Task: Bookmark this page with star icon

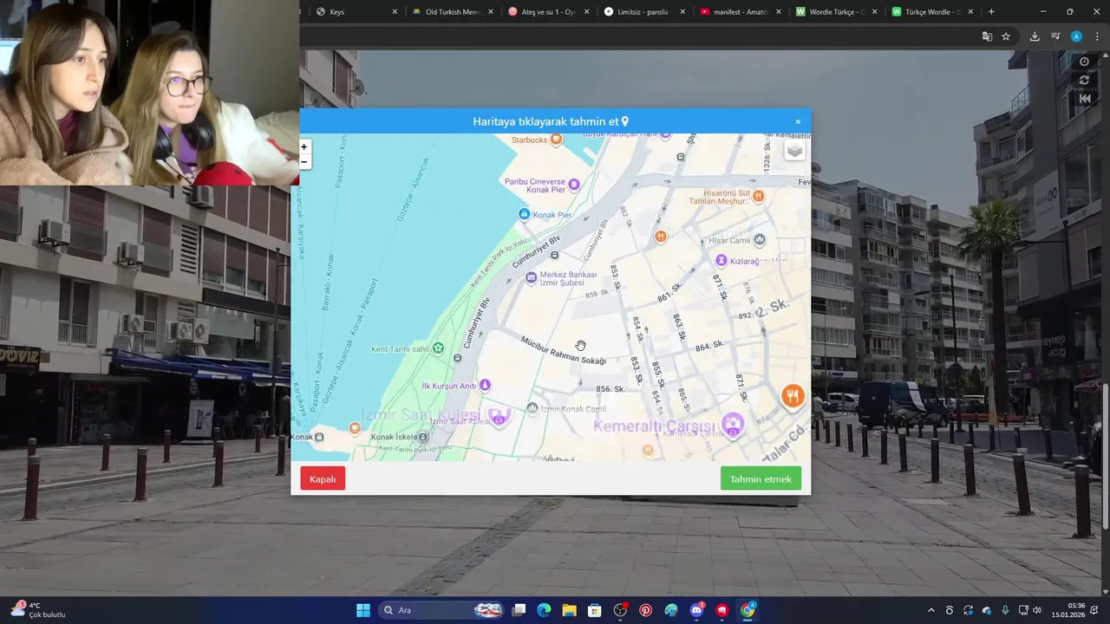Action: [1006, 36]
